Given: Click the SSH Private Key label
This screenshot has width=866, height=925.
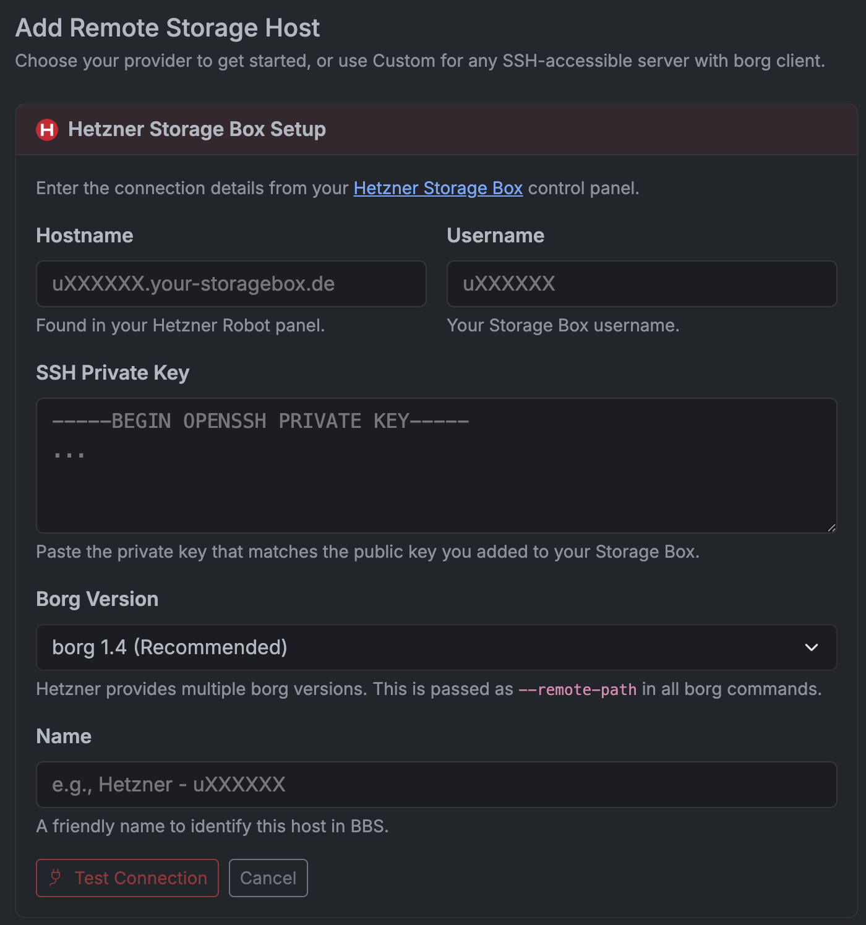Looking at the screenshot, I should pyautogui.click(x=113, y=372).
